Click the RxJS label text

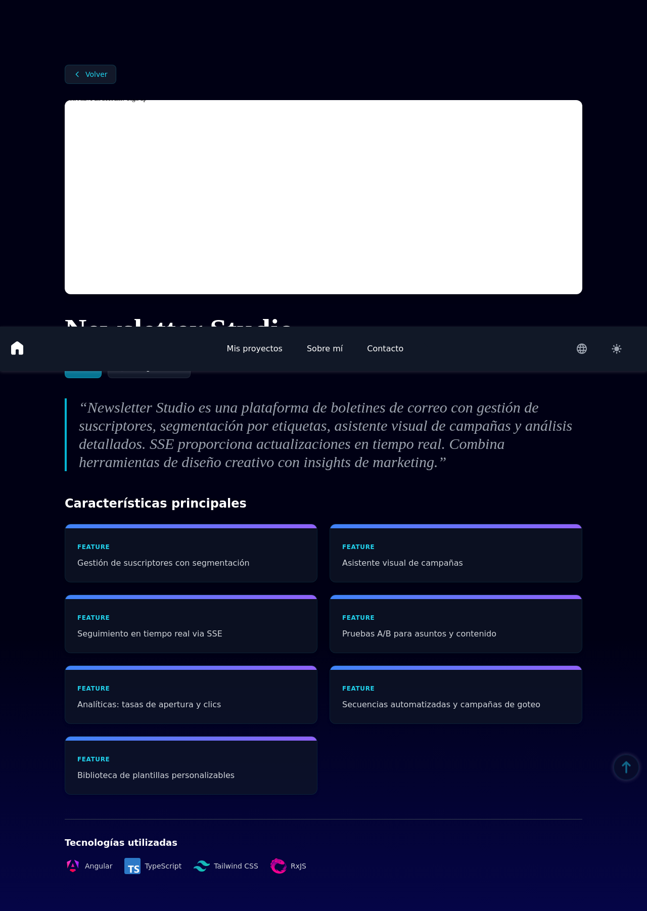click(298, 866)
